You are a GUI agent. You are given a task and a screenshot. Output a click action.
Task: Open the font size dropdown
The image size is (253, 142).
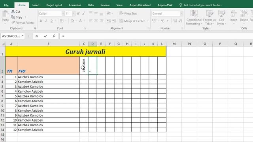pyautogui.click(x=74, y=13)
